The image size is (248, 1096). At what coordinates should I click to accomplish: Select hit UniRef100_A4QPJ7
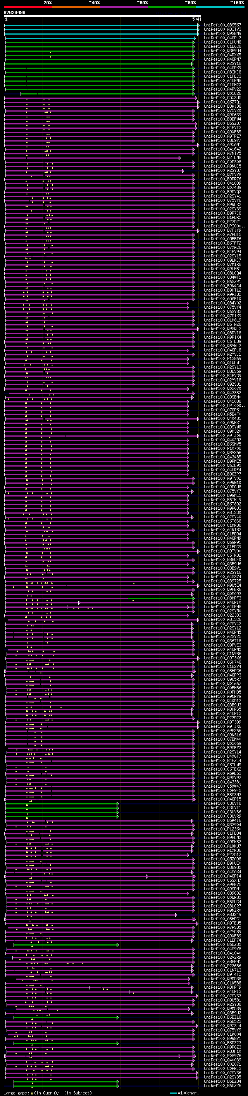click(222, 38)
